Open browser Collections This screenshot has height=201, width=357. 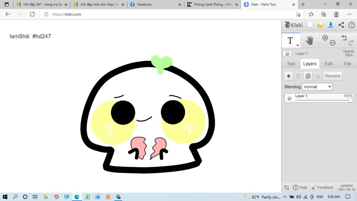pos(324,14)
